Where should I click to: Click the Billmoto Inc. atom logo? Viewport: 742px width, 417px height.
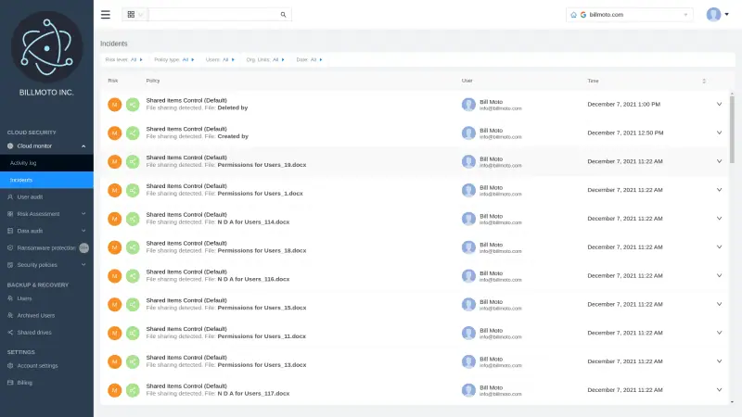tap(47, 47)
